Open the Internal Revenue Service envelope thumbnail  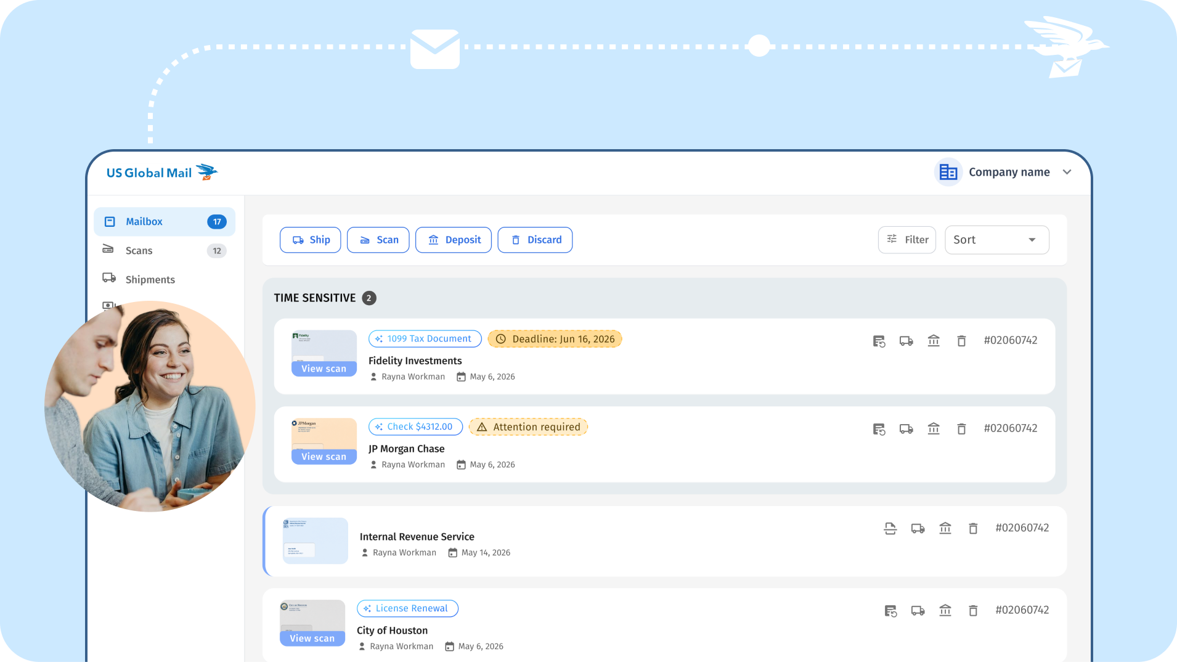pyautogui.click(x=316, y=541)
